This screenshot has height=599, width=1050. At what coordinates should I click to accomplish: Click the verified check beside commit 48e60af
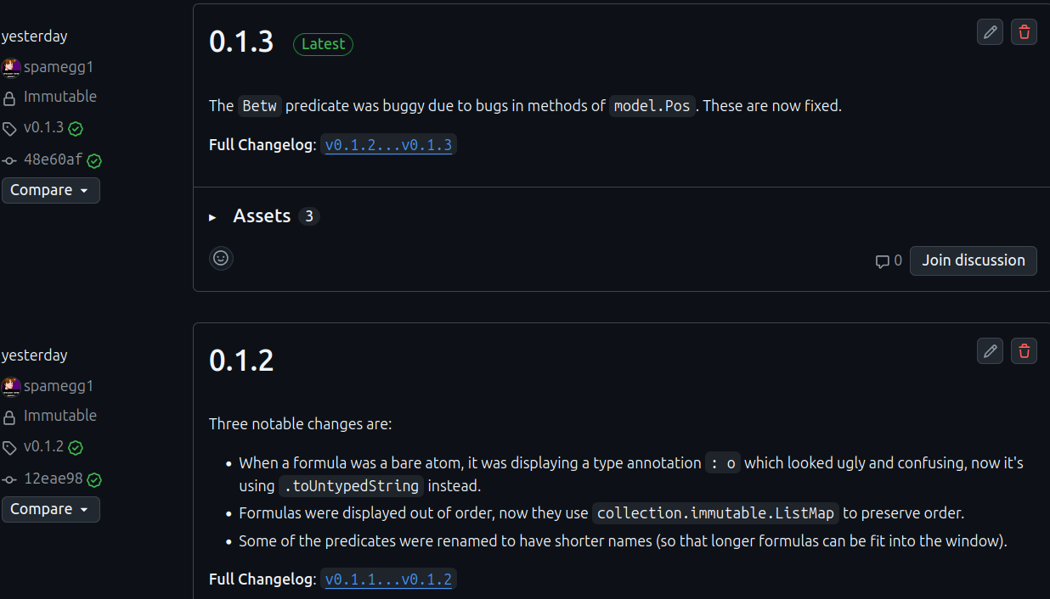(94, 160)
